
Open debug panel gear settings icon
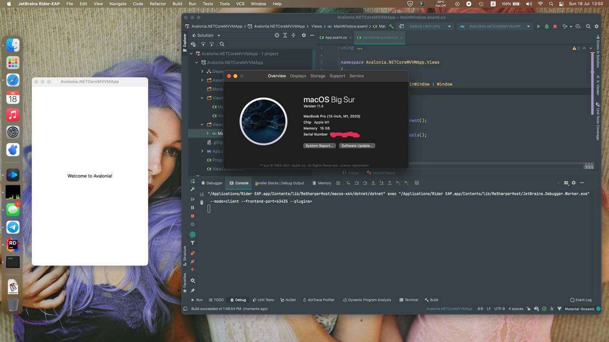tap(573, 183)
